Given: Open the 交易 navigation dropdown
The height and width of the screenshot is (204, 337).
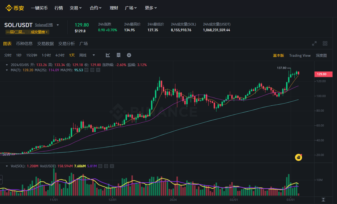Looking at the screenshot, I should click(x=76, y=8).
